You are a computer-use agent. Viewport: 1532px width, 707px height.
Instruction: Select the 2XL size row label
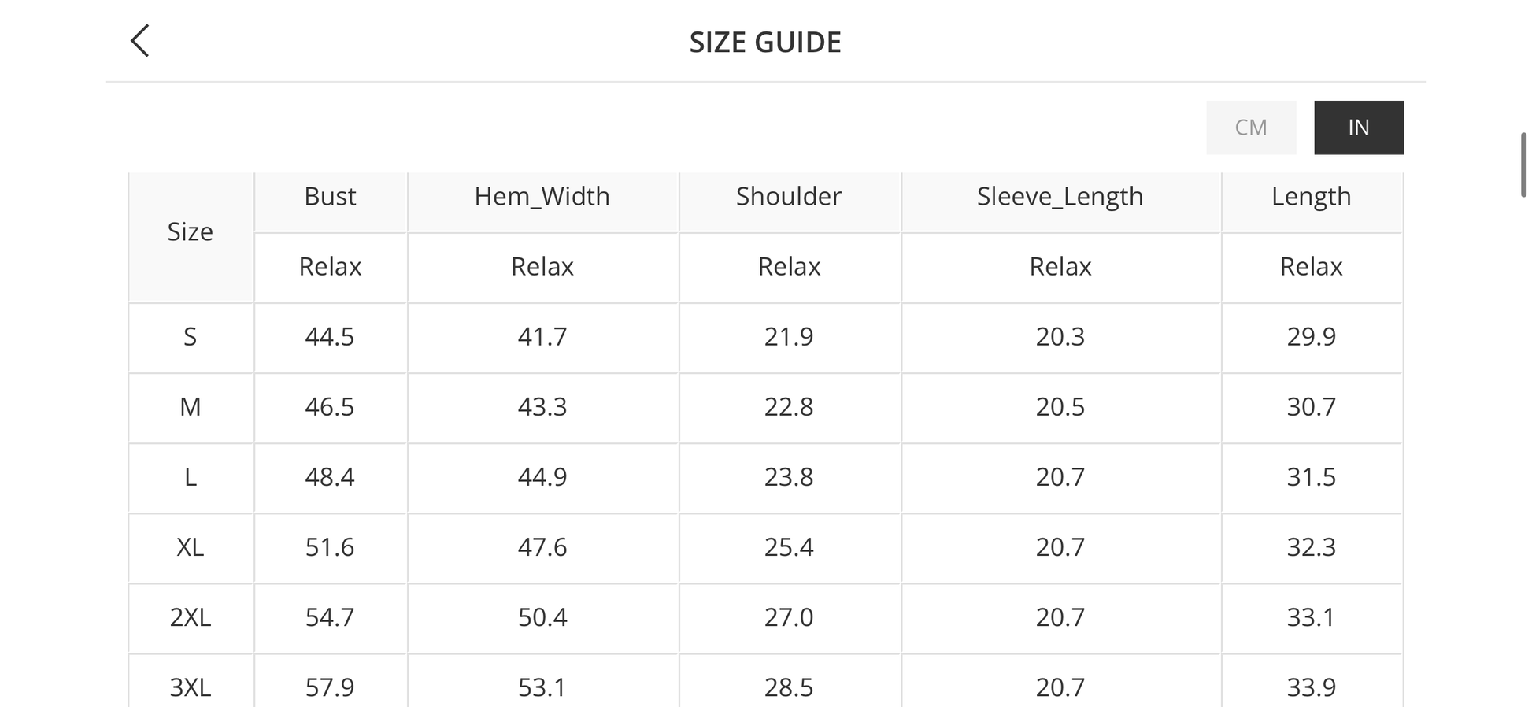click(x=190, y=617)
